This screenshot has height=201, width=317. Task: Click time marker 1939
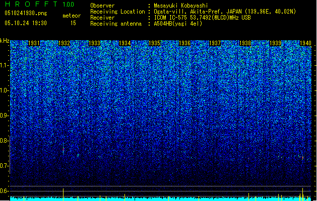coord(275,43)
